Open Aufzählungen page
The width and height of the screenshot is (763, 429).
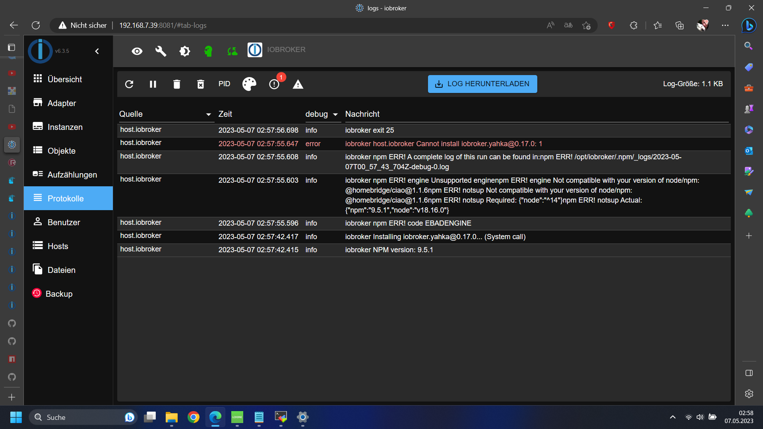(x=68, y=174)
